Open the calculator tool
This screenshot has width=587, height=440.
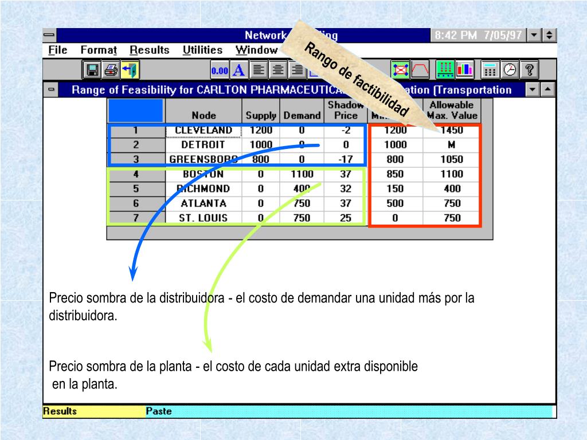[x=490, y=70]
